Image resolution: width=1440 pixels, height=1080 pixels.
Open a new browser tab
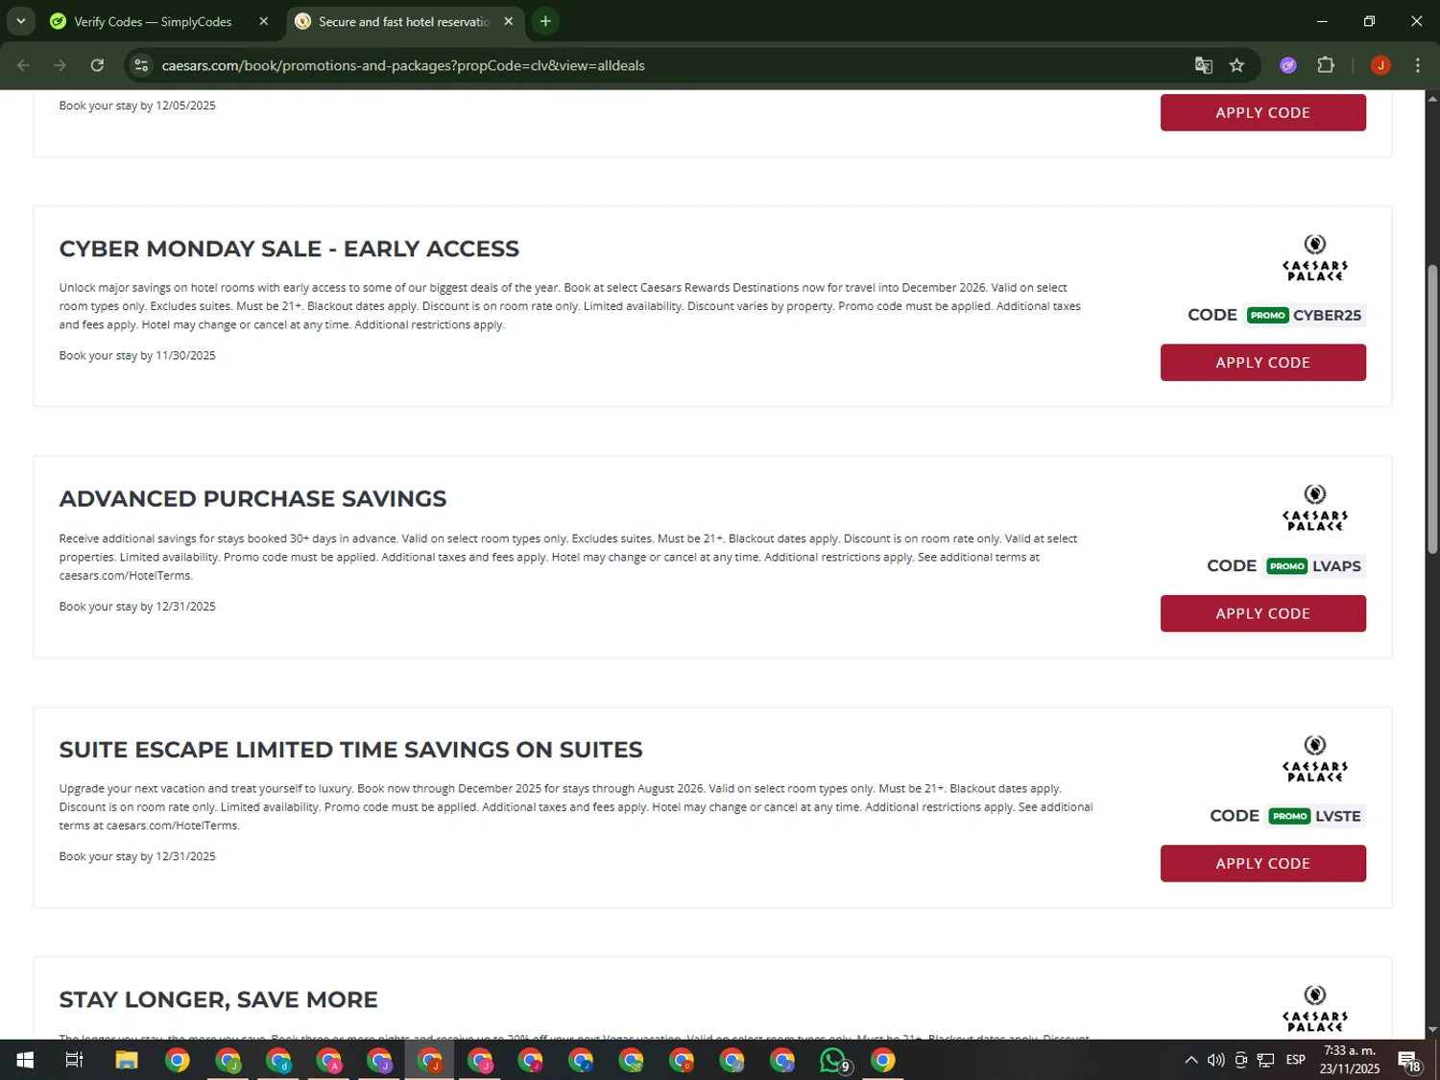545,21
